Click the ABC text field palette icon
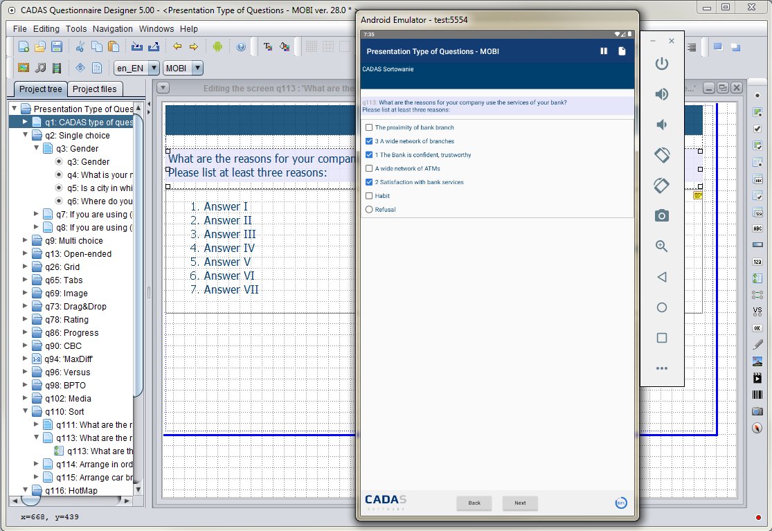The image size is (772, 531). click(757, 228)
